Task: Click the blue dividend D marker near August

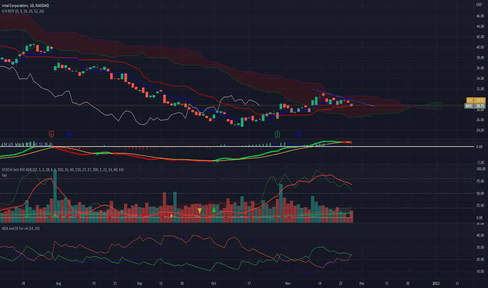Action: 69,134
